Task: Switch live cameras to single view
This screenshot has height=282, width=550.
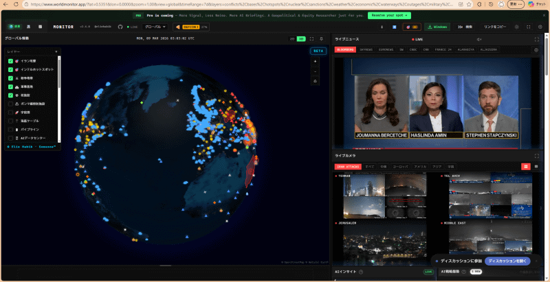Action: 536,167
